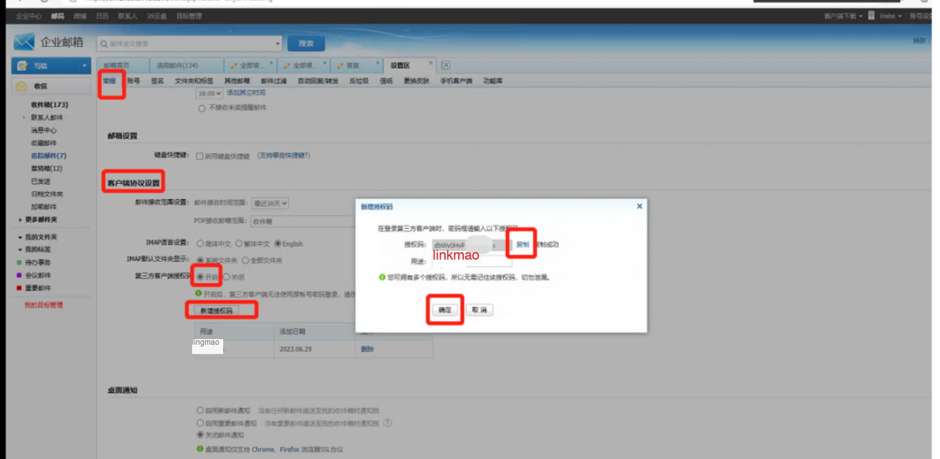Select 繁体中文 IMAP language option

[239, 243]
